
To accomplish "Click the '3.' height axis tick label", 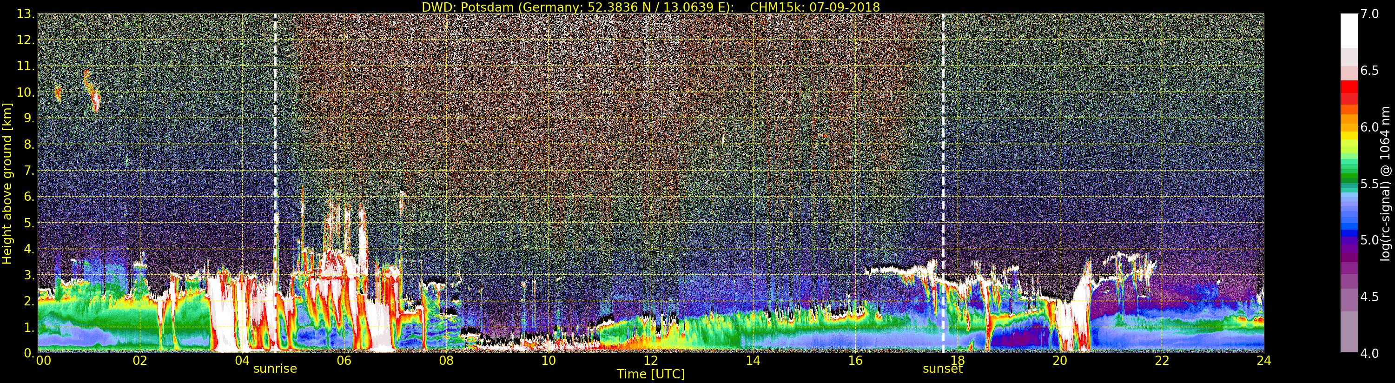I will (x=29, y=275).
